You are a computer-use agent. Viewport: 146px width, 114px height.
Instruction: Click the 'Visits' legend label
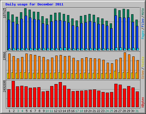coord(143,62)
